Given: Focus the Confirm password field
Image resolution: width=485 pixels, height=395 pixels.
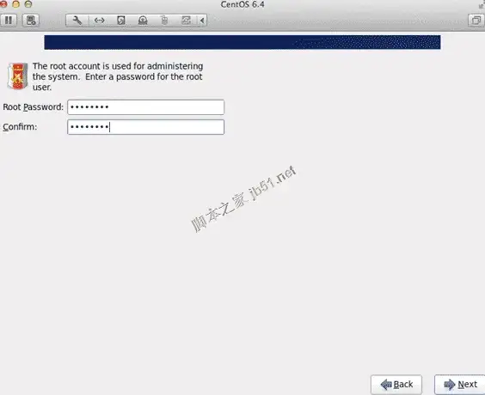Looking at the screenshot, I should click(145, 127).
